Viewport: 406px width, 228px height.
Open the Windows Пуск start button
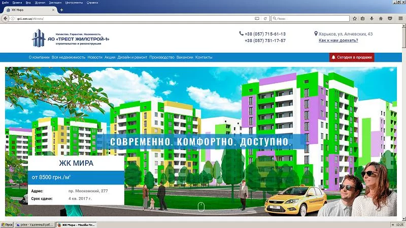[7, 225]
